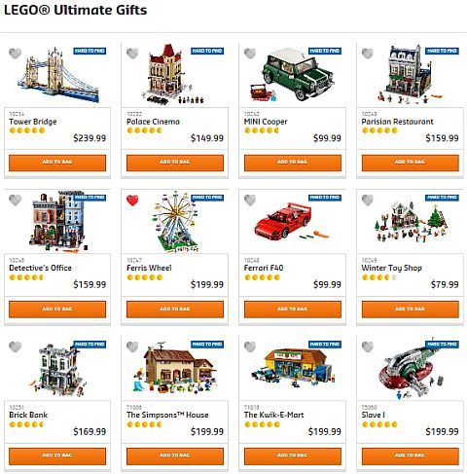The image size is (467, 474).
Task: Click the heart icon on Detective's Office
Action: pyautogui.click(x=15, y=201)
